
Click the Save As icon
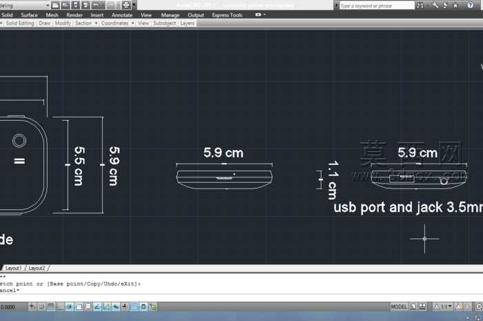[86, 5]
